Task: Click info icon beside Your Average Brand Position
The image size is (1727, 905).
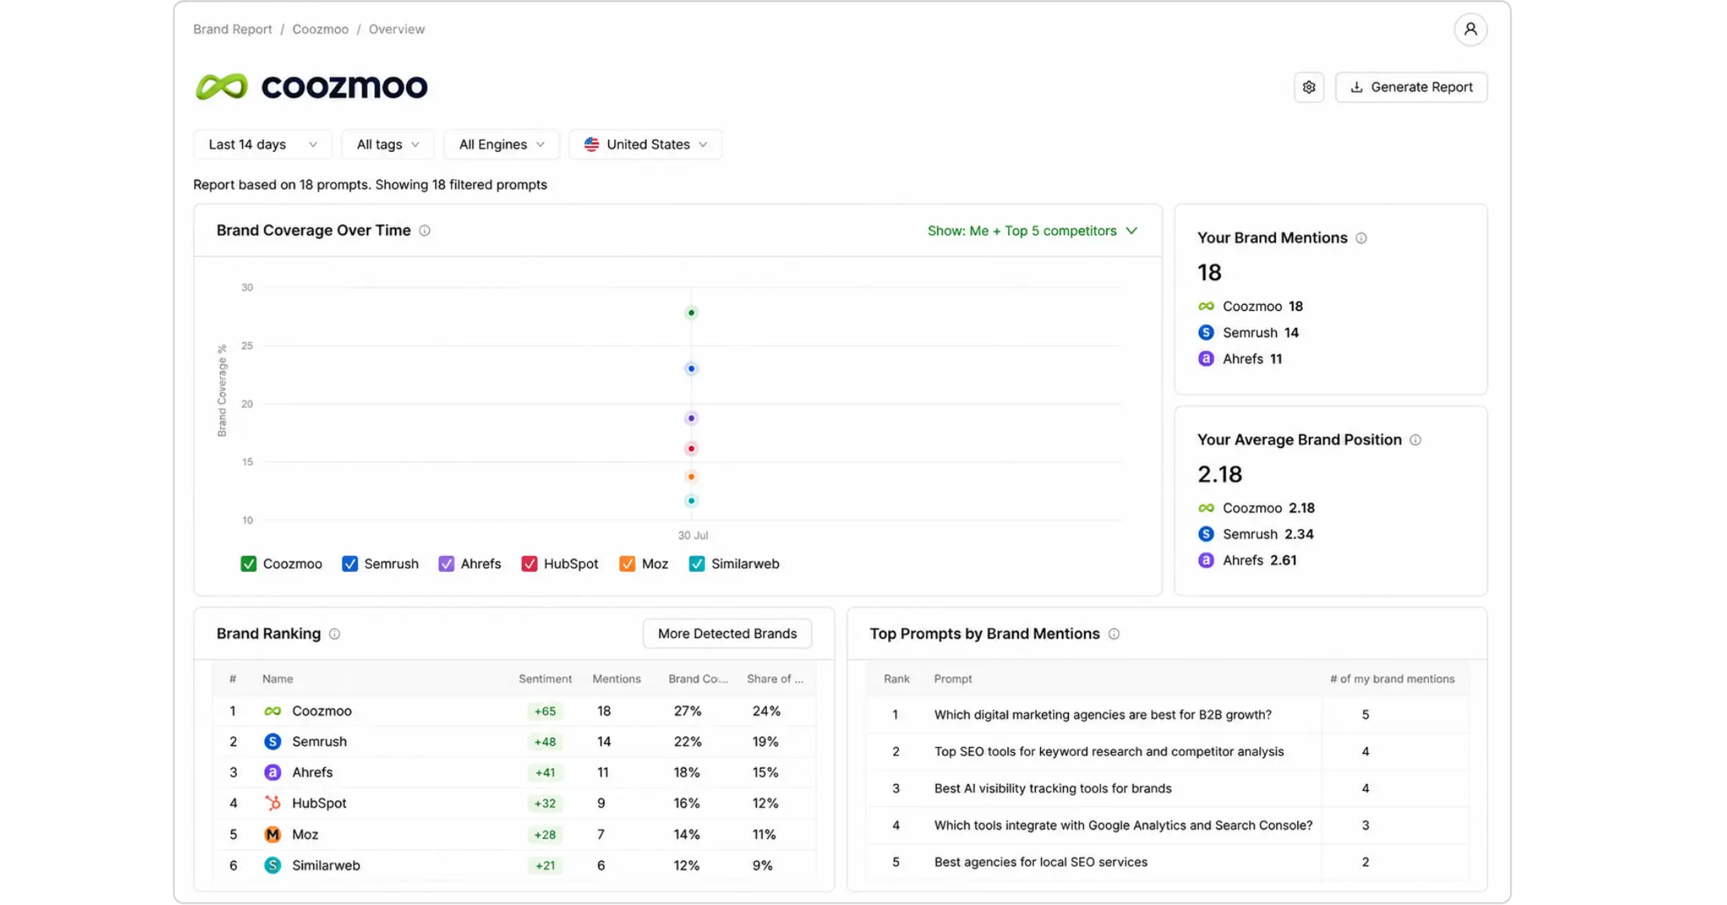Action: 1415,440
